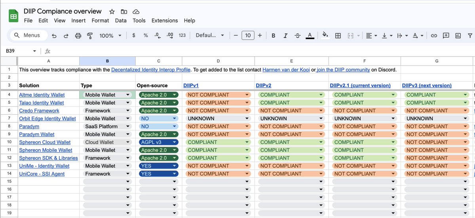Select column B header
475x218 pixels.
pyautogui.click(x=107, y=61)
